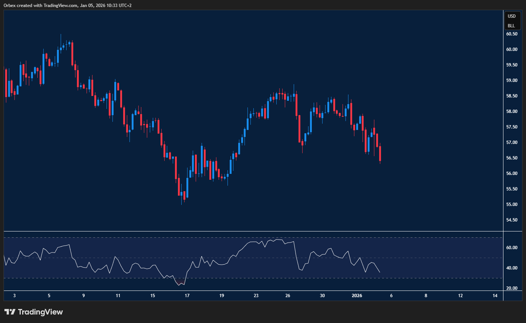526x323 pixels.
Task: Open the USD currency selector
Action: [512, 16]
